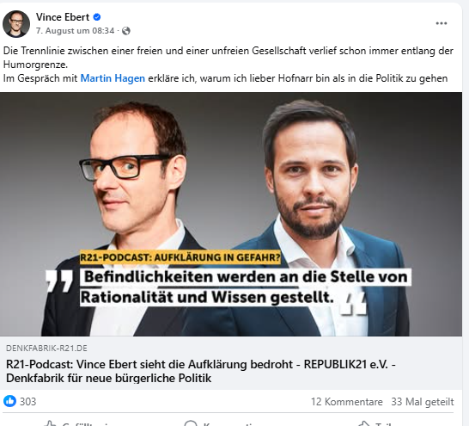
Task: Click the globe public-audience icon
Action: [126, 31]
